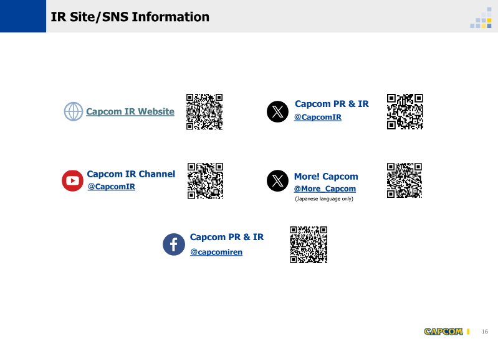Image resolution: width=498 pixels, height=344 pixels.
Task: Click the IR Site/SNS Information slide title
Action: (130, 17)
